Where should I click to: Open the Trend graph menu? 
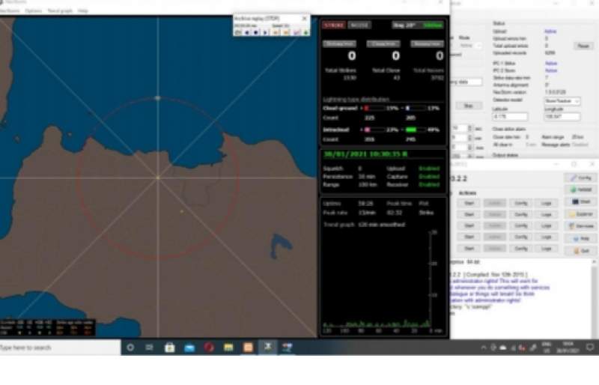click(x=59, y=11)
